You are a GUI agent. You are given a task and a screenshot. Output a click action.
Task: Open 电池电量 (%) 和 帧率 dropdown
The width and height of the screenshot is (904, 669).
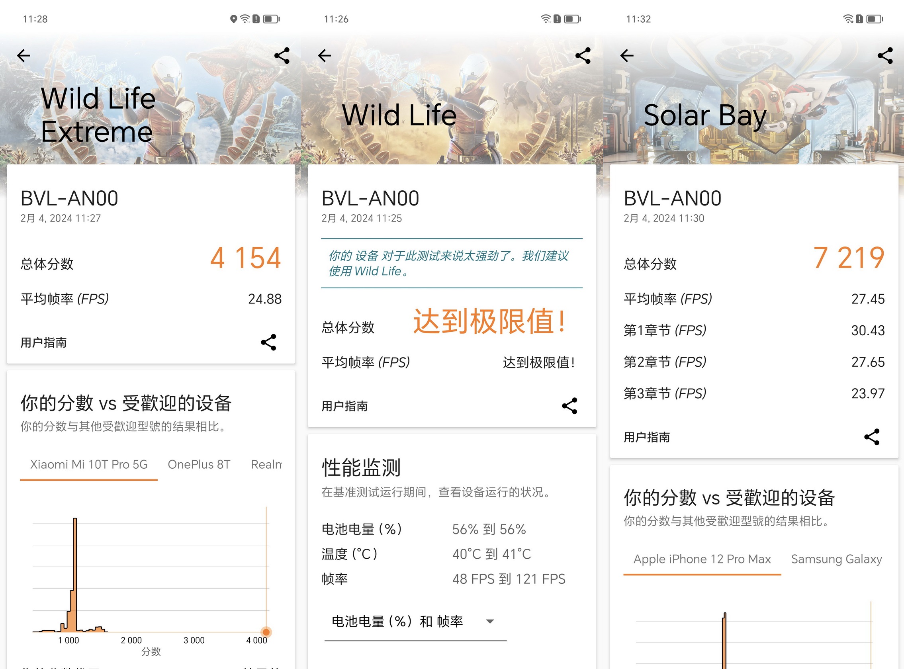tap(415, 622)
